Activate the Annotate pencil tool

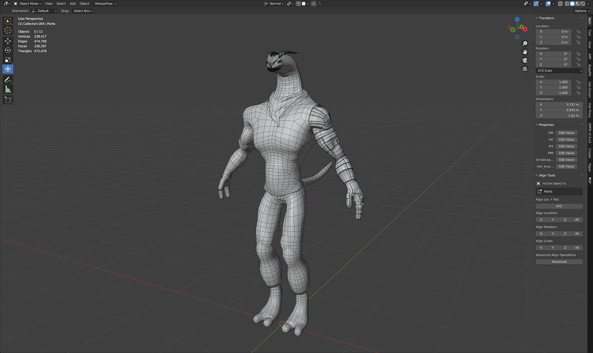[x=8, y=80]
